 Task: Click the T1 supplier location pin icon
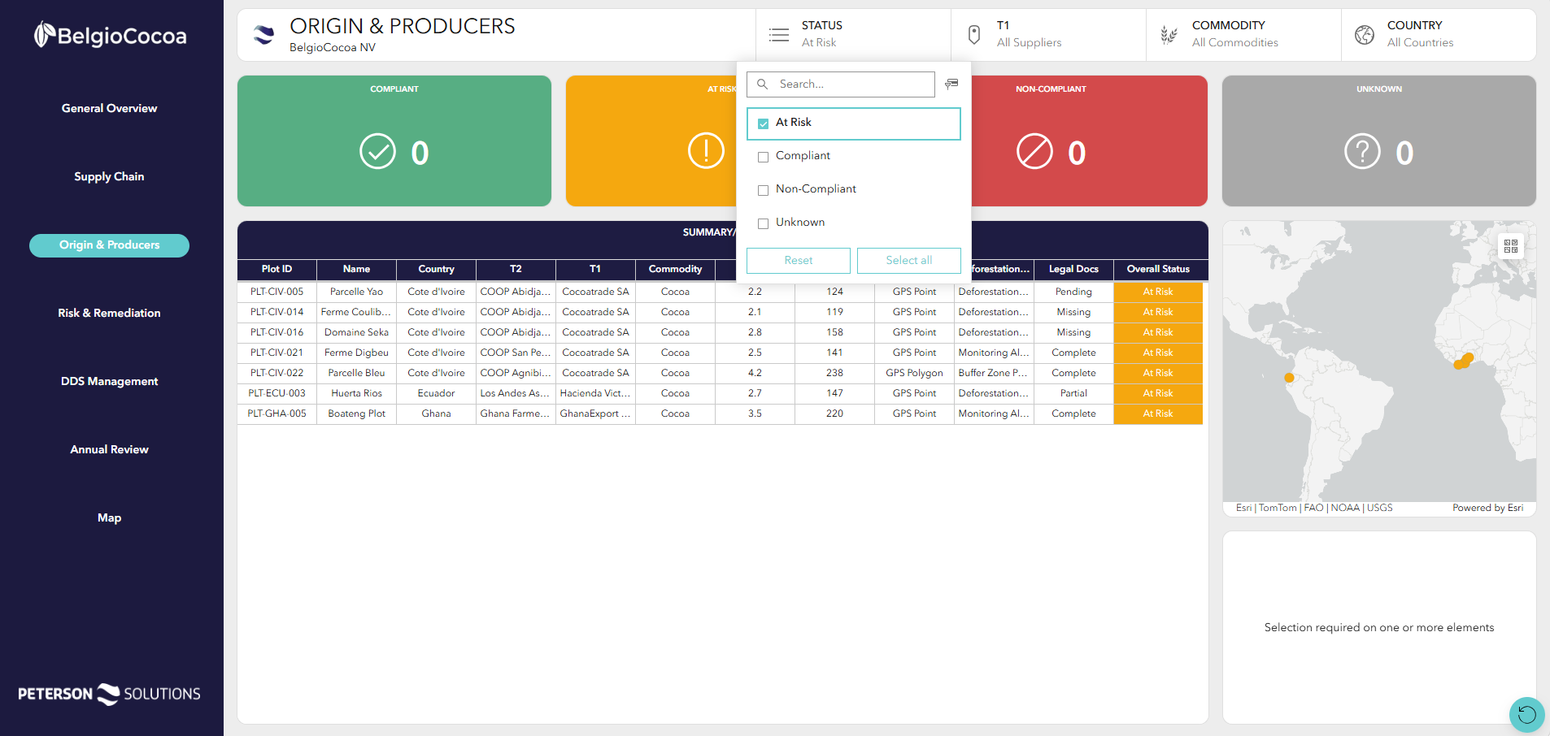click(x=974, y=35)
